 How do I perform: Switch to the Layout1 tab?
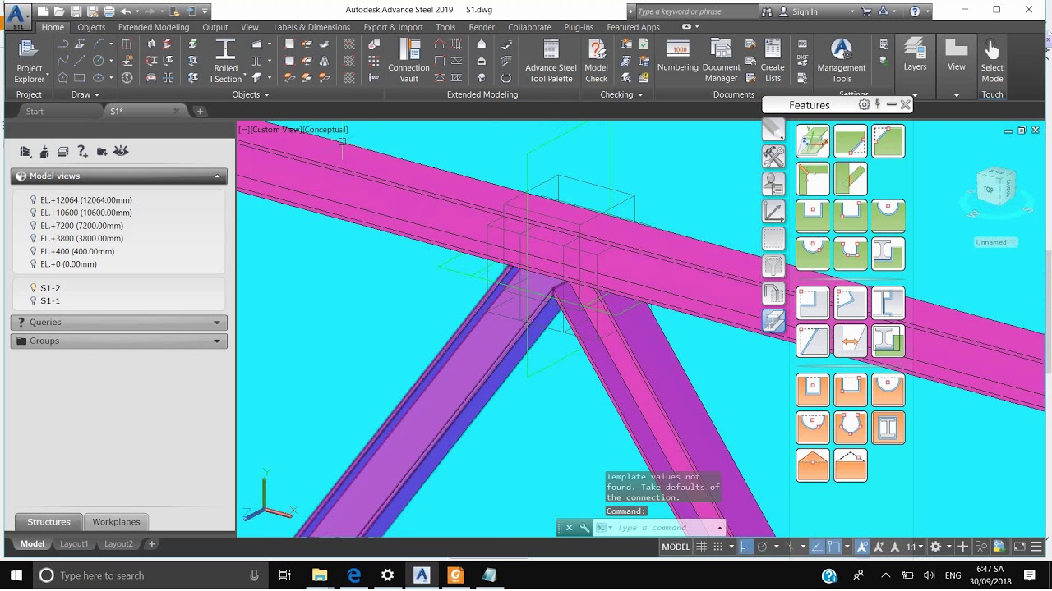point(74,544)
